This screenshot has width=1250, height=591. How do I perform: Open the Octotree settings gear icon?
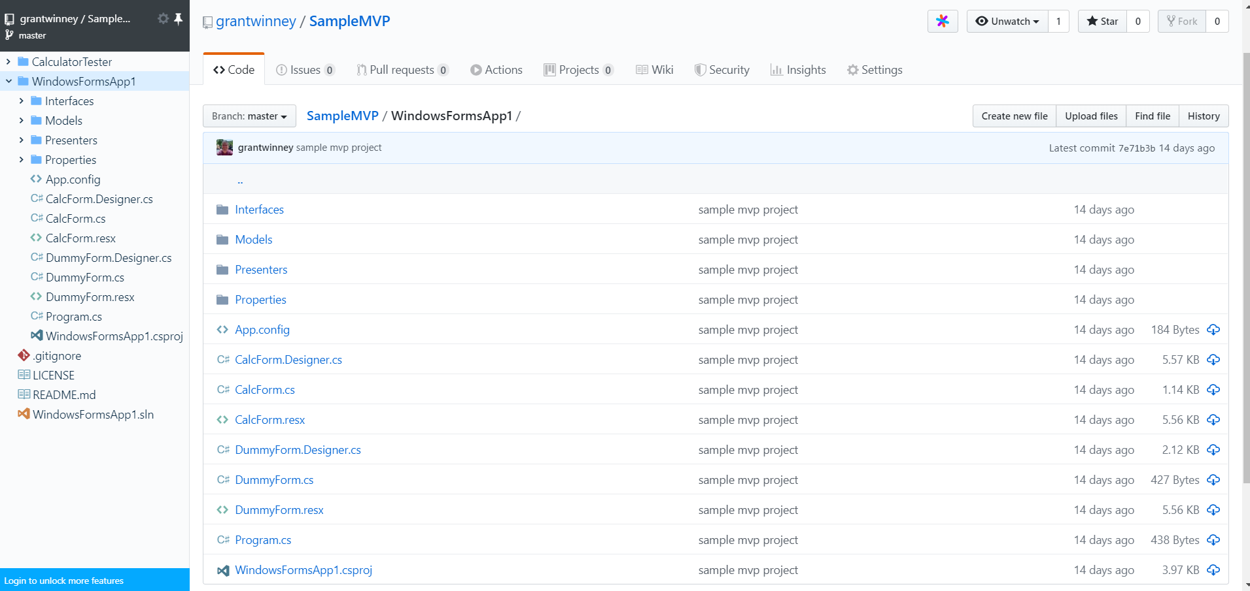click(163, 19)
